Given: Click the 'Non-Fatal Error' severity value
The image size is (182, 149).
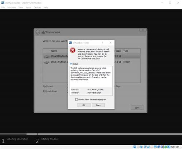Looking at the screenshot, I should pos(94,93).
